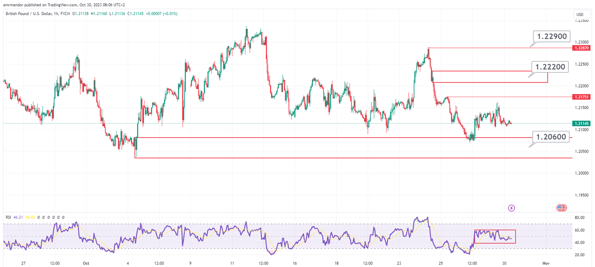Click the green 1.21145 current price tag
The width and height of the screenshot is (595, 267).
click(x=582, y=123)
